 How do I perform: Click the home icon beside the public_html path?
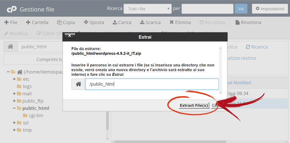pyautogui.click(x=10, y=47)
